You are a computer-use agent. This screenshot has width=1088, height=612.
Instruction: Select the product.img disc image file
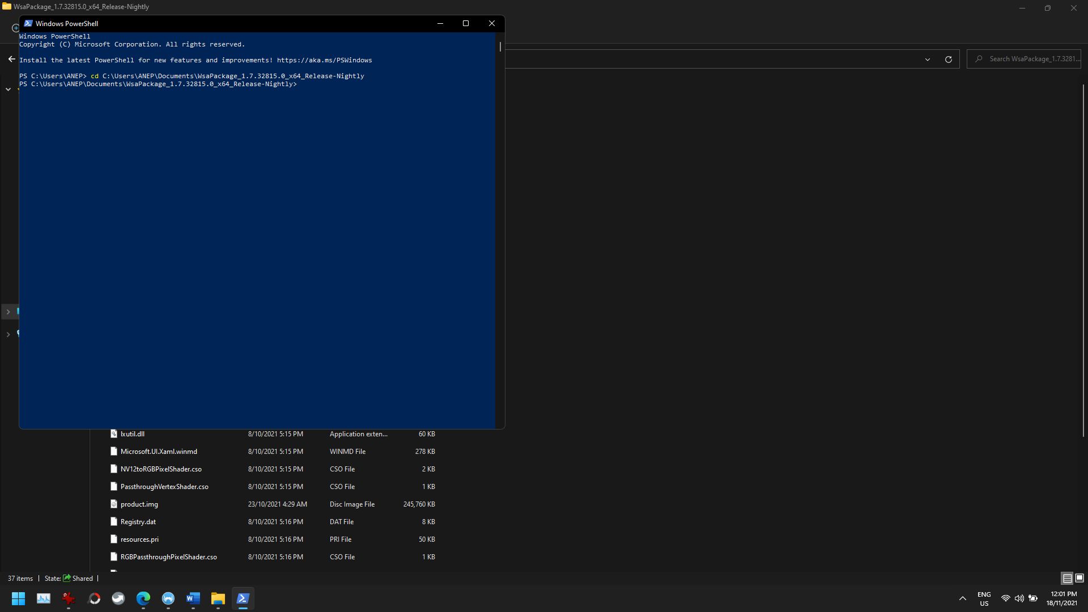pyautogui.click(x=139, y=504)
